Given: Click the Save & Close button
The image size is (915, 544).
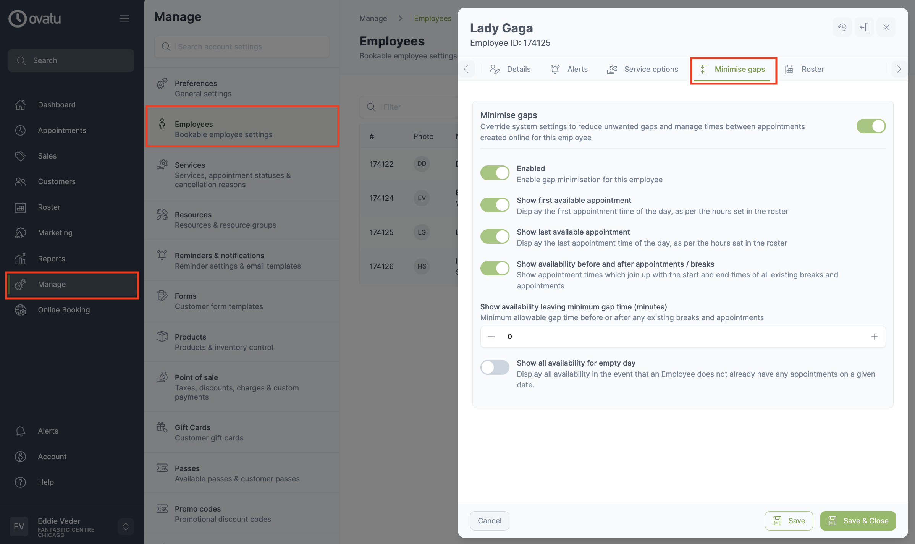Looking at the screenshot, I should [x=858, y=521].
